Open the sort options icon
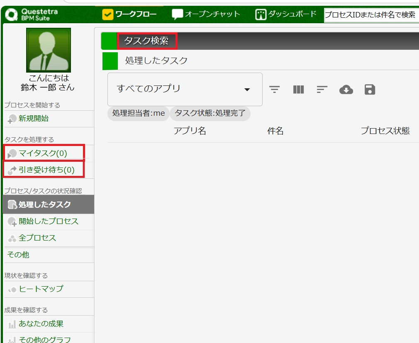The height and width of the screenshot is (343, 419). click(322, 89)
